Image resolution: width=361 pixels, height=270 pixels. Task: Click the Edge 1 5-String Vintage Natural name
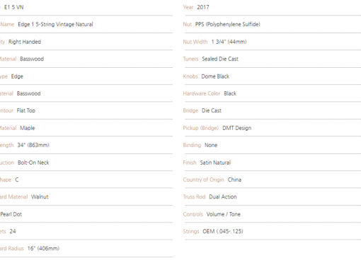pyautogui.click(x=55, y=24)
